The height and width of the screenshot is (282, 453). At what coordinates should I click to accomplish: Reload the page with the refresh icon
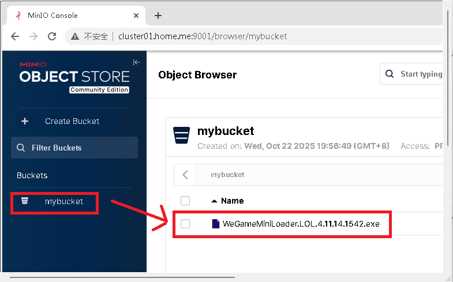[52, 36]
